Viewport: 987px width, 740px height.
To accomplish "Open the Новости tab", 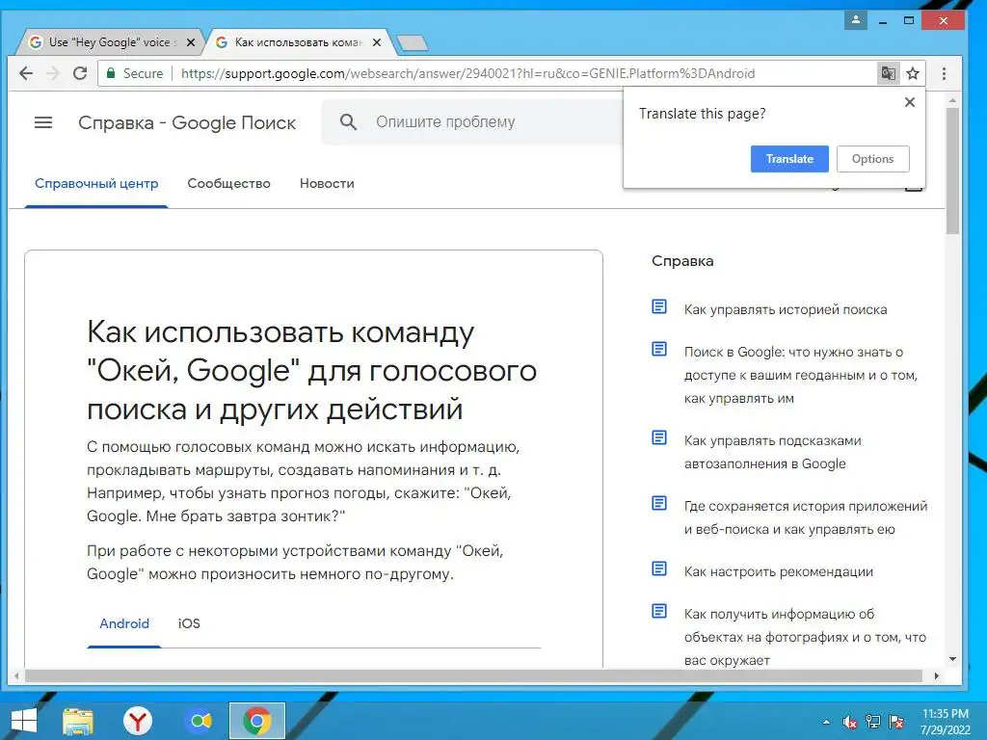I will [x=327, y=184].
